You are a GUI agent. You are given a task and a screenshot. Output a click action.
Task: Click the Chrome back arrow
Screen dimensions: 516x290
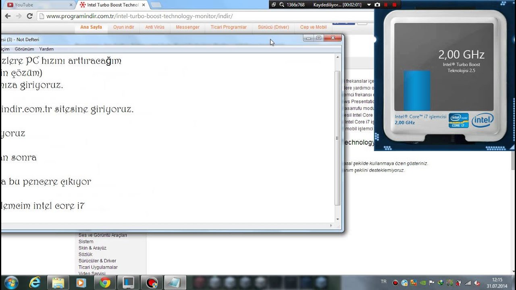tap(8, 16)
